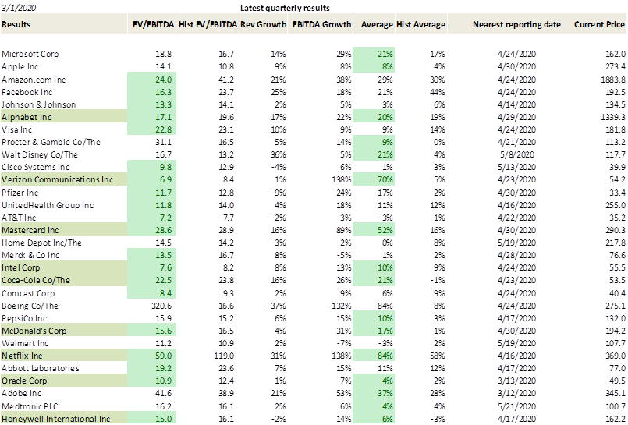Click Amazon's green EV/EBITDA cell 24.0
This screenshot has height=425, width=628.
pyautogui.click(x=152, y=80)
